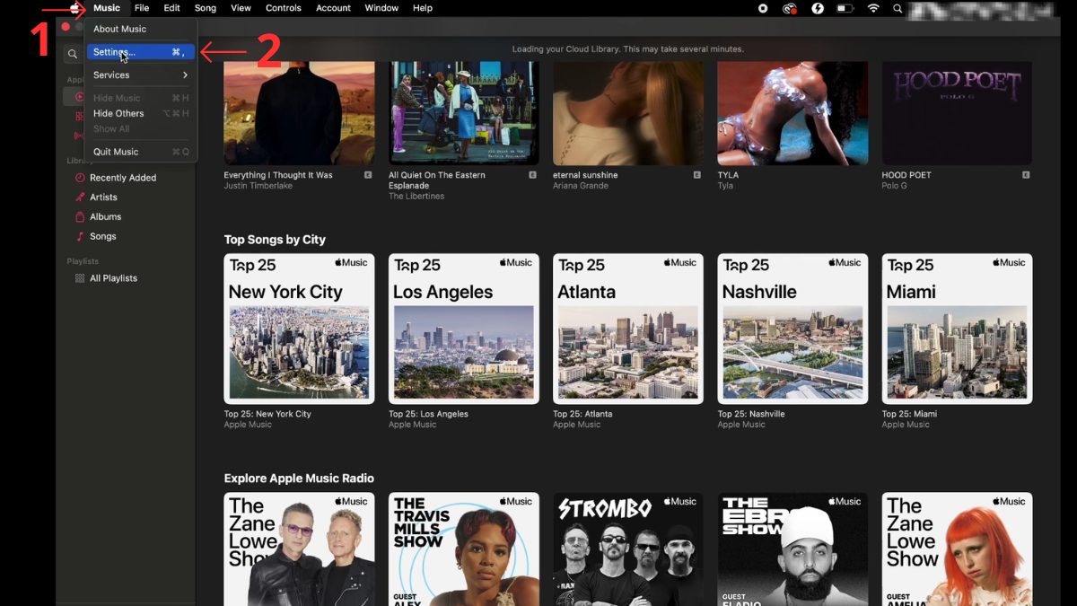Click the 'Loading your Cloud Library' status message
Viewport: 1077px width, 606px height.
point(628,49)
